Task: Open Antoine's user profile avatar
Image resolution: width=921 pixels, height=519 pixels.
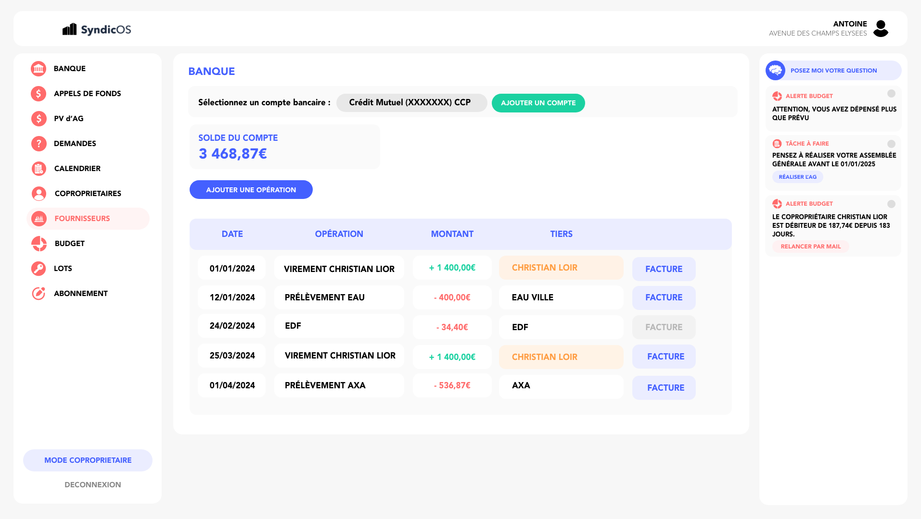Action: (x=881, y=28)
